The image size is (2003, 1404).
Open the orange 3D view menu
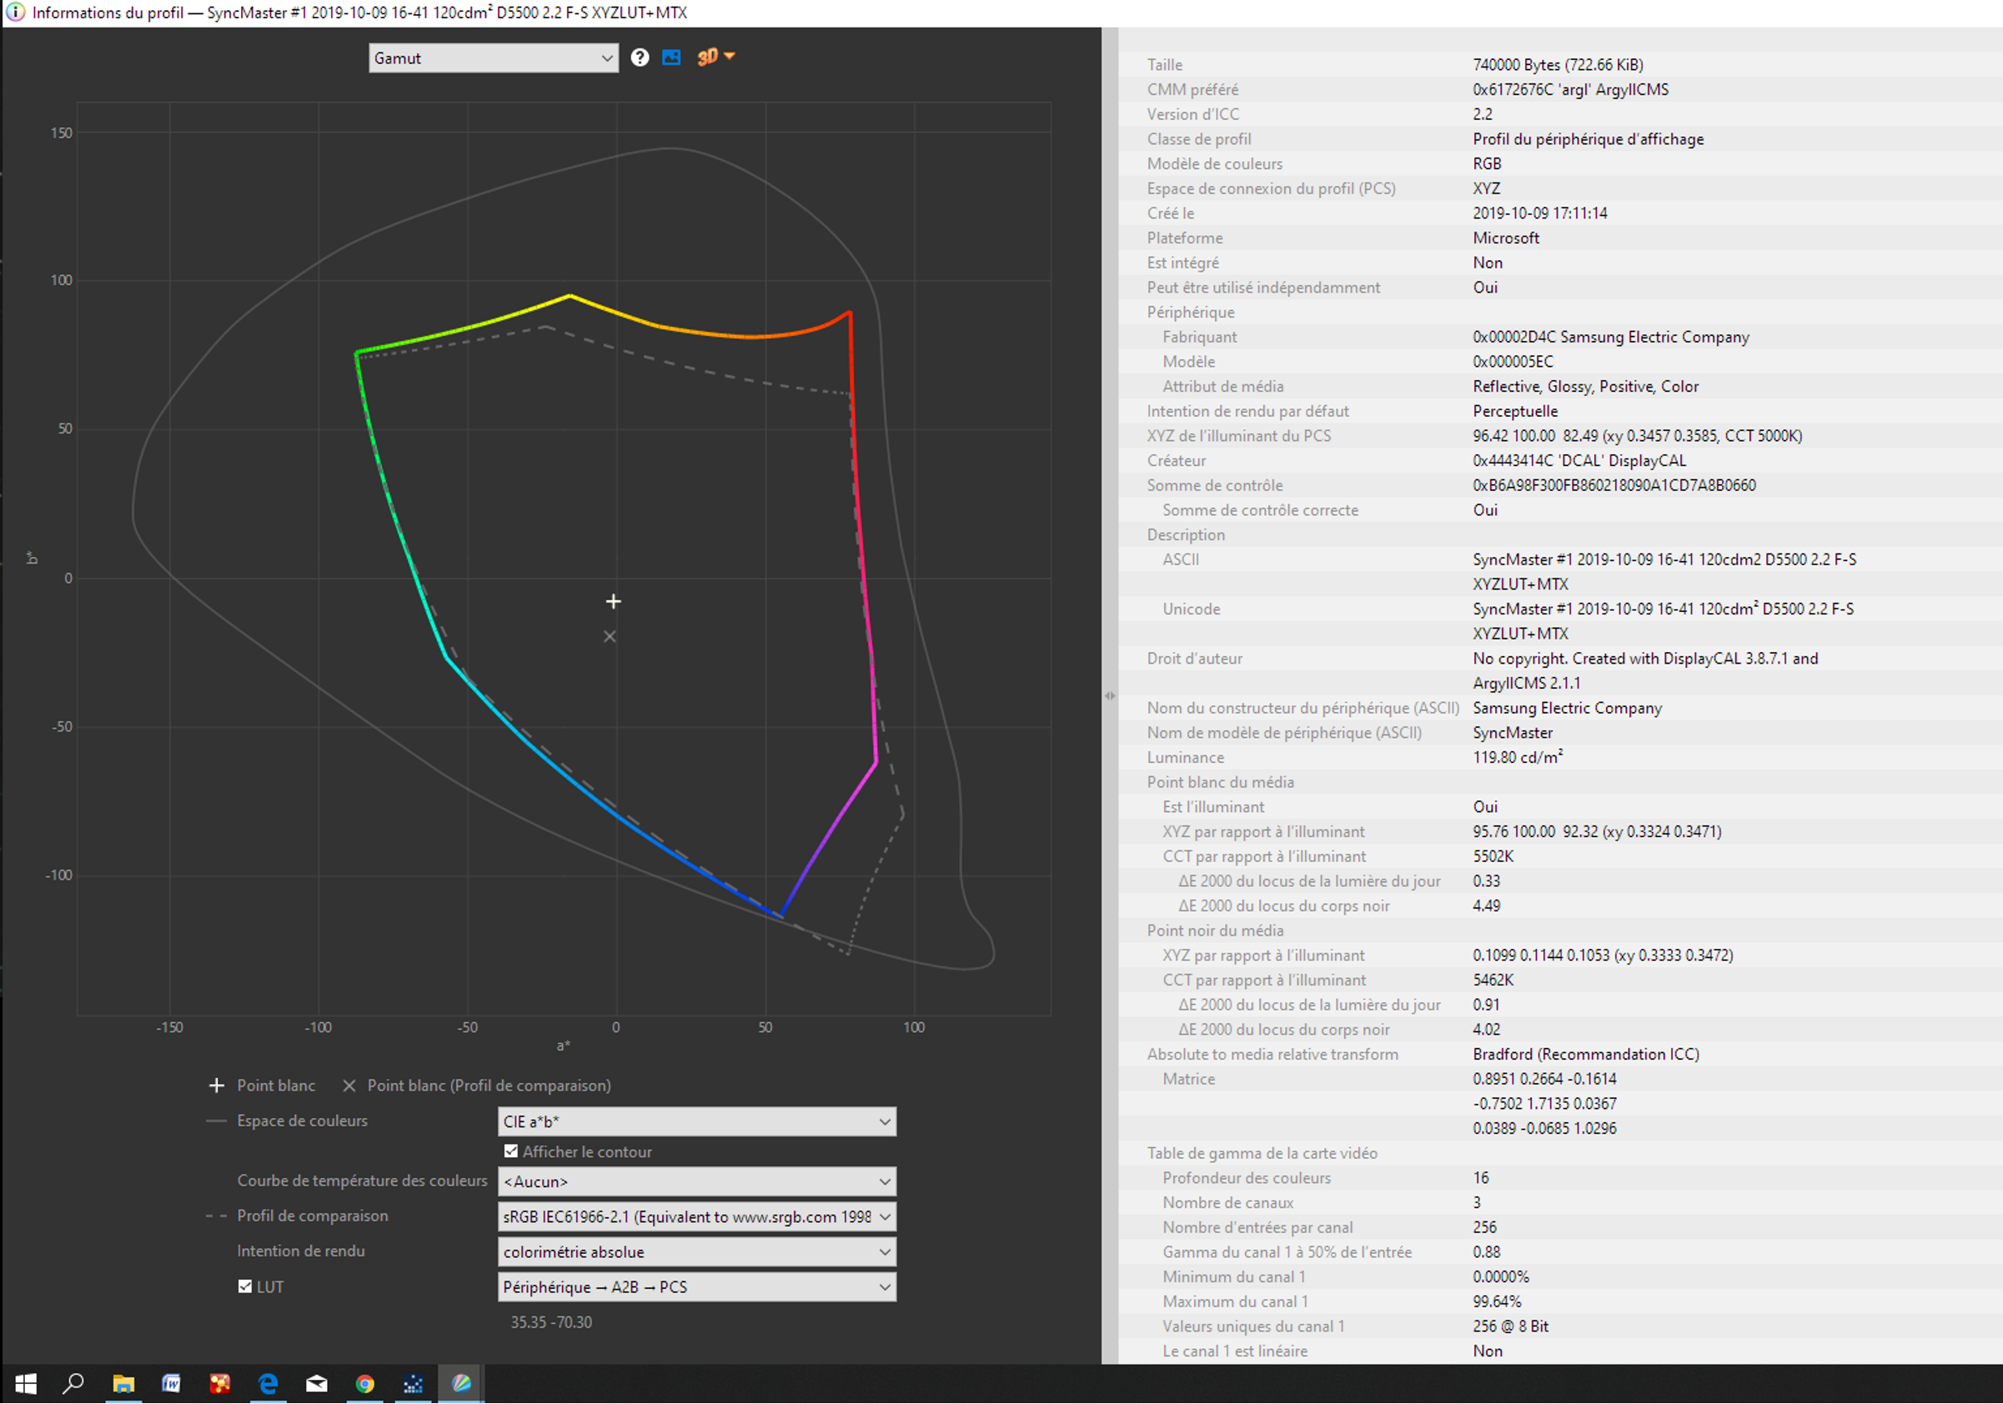715,57
